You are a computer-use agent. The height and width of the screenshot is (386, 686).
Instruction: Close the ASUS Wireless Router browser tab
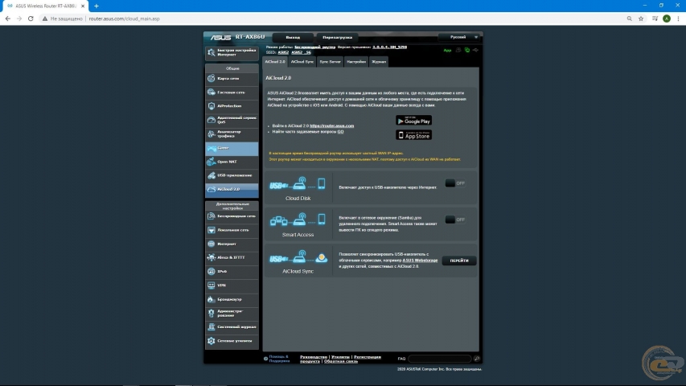pos(83,6)
